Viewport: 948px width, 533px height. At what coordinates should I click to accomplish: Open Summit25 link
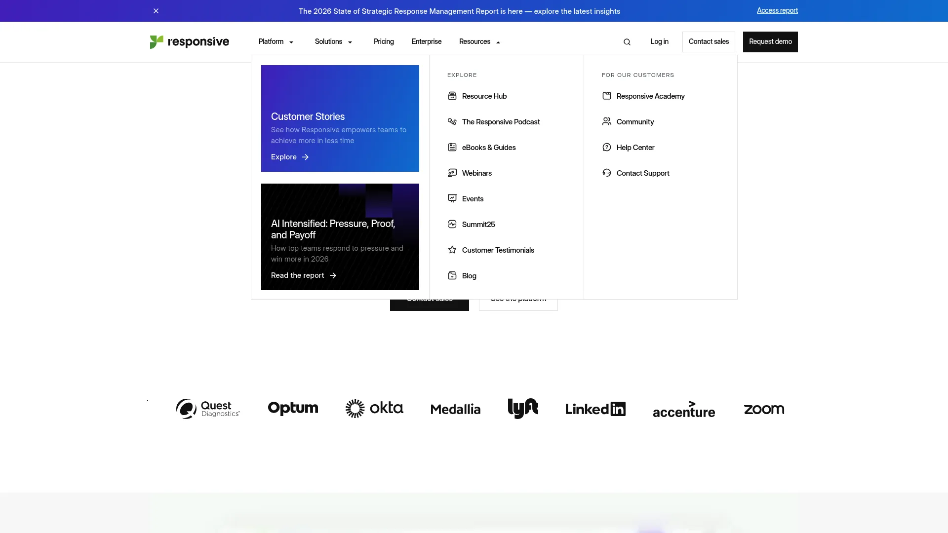coord(478,225)
